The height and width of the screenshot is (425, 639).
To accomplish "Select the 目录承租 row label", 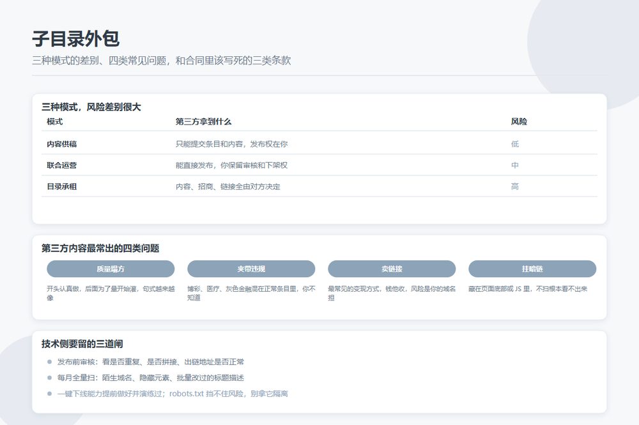I will (x=61, y=186).
